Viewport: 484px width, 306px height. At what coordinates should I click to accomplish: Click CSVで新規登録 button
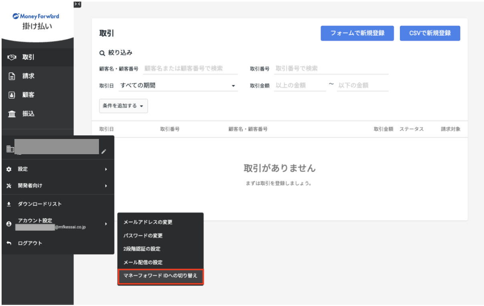(430, 33)
